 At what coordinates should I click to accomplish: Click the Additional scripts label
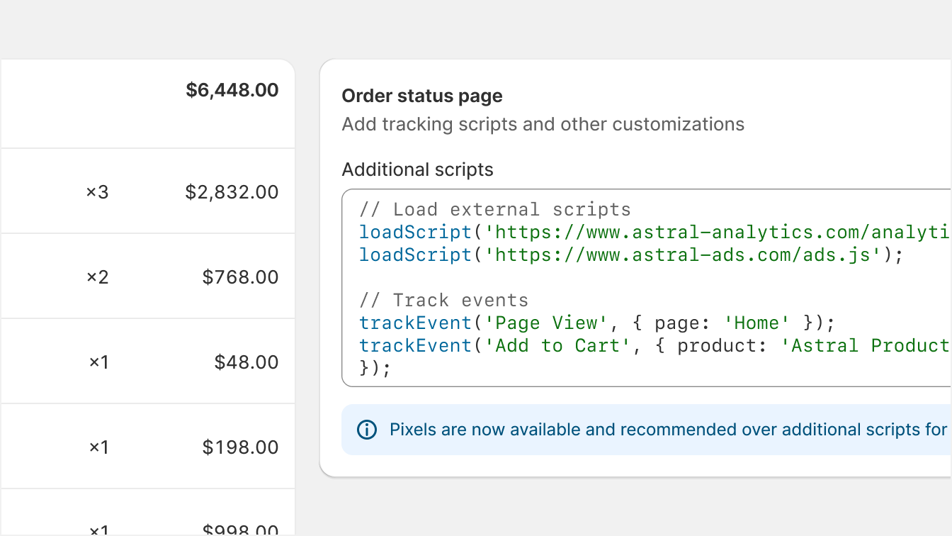[x=418, y=169]
